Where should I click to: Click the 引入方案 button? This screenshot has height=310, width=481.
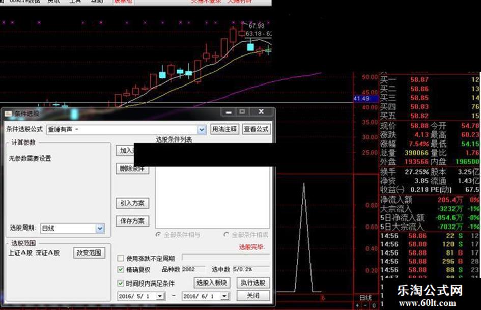pyautogui.click(x=132, y=203)
